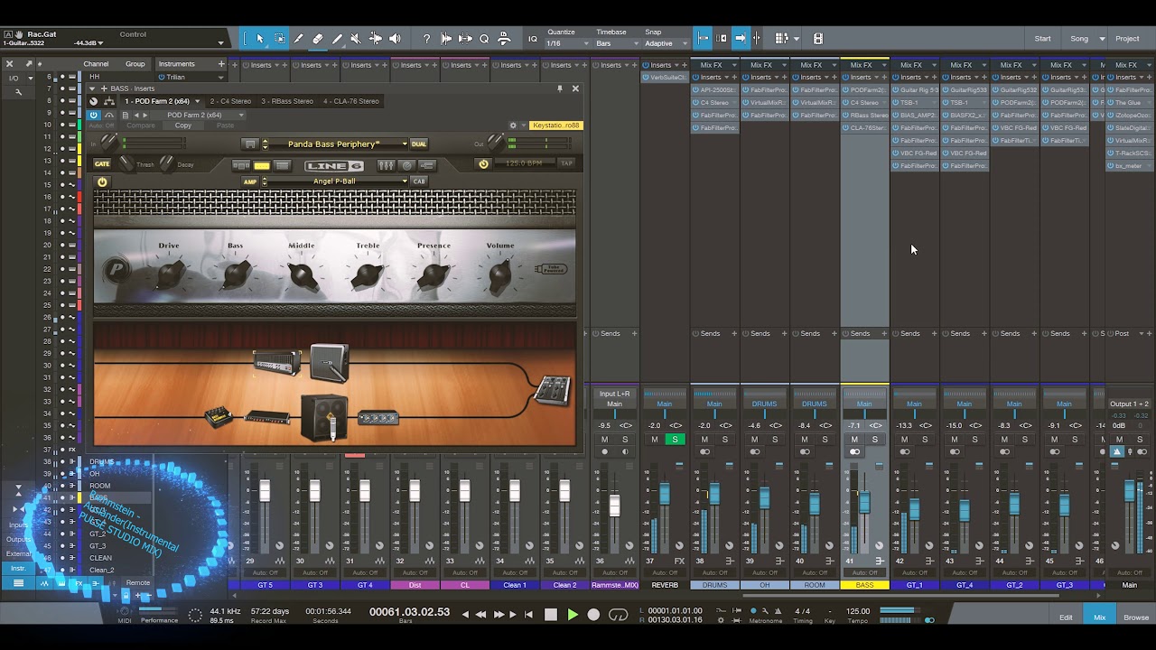1156x650 pixels.
Task: Open the Edit view
Action: (1066, 617)
